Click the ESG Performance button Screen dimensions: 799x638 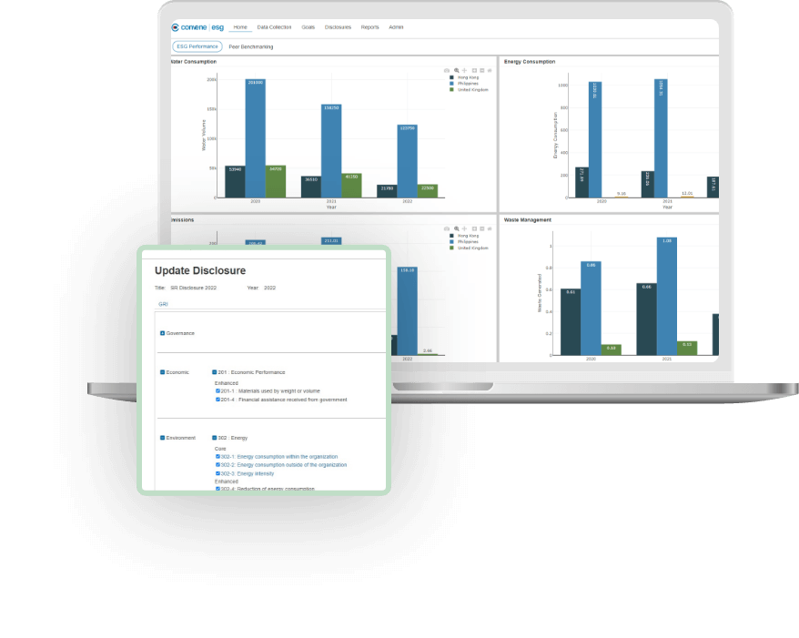tap(197, 46)
